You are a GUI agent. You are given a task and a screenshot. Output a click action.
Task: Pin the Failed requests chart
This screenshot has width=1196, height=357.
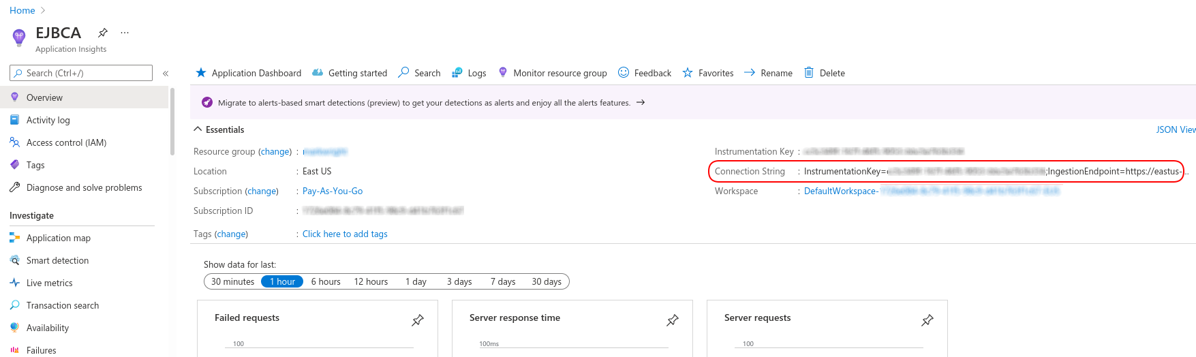pos(418,320)
